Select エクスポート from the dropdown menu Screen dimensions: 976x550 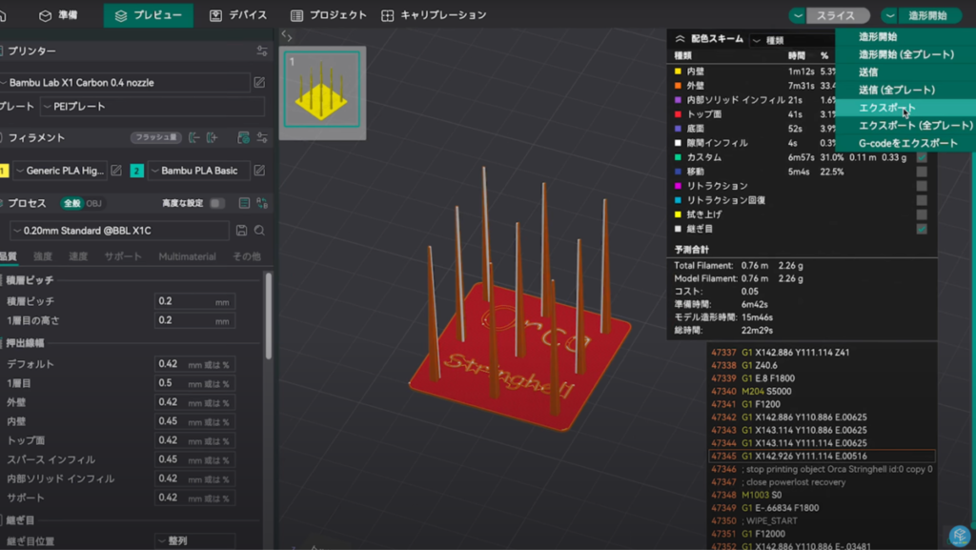(x=886, y=108)
